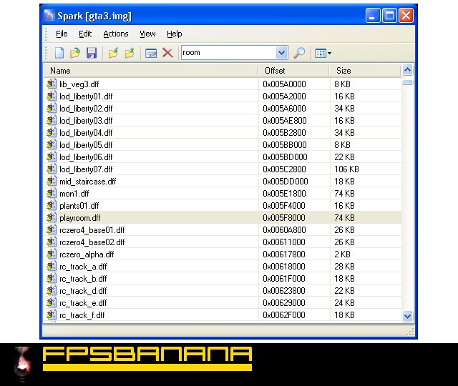Sort by the Offset column header
Viewport: 458px width, 386px height.
point(293,71)
